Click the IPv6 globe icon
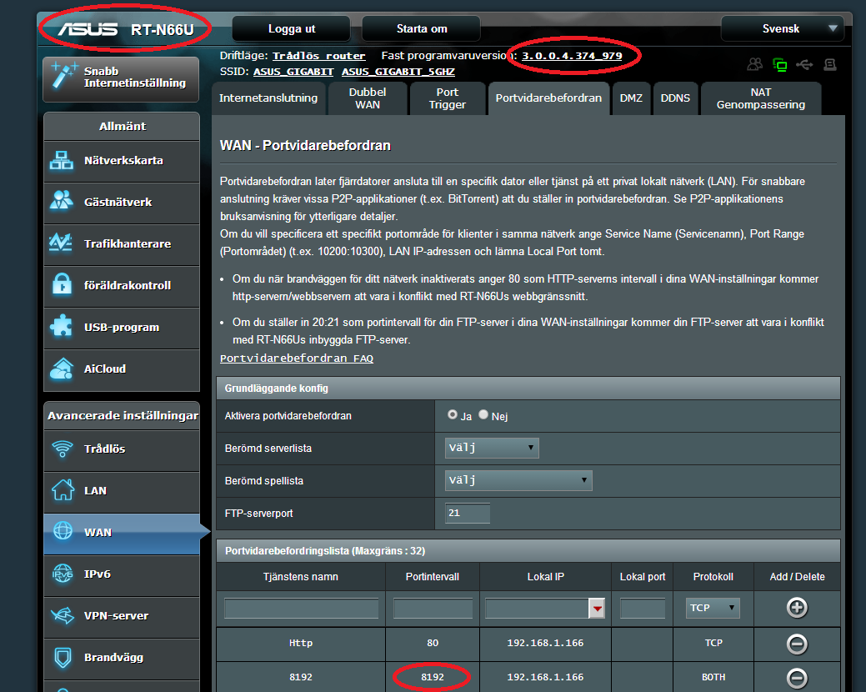Viewport: 866px width, 692px height. tap(63, 574)
